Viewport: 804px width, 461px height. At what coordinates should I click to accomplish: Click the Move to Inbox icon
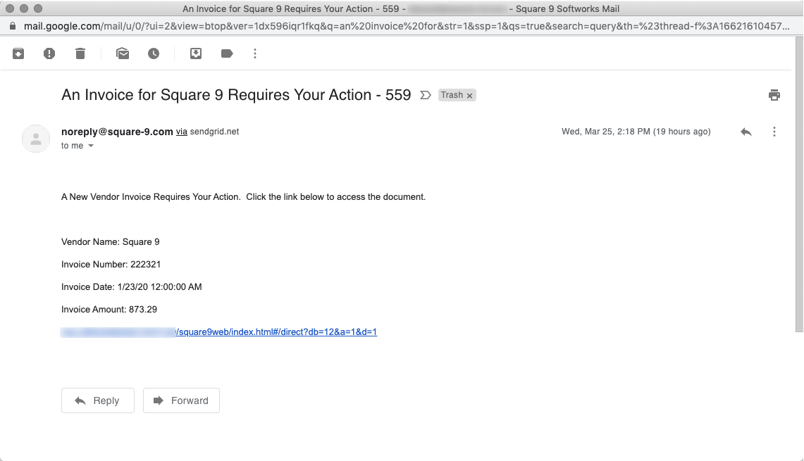[197, 53]
